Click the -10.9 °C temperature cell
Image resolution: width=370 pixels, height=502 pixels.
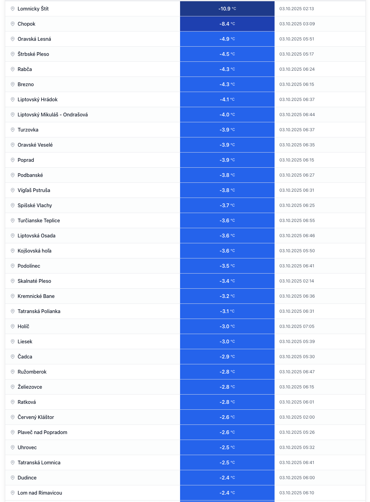click(x=227, y=9)
